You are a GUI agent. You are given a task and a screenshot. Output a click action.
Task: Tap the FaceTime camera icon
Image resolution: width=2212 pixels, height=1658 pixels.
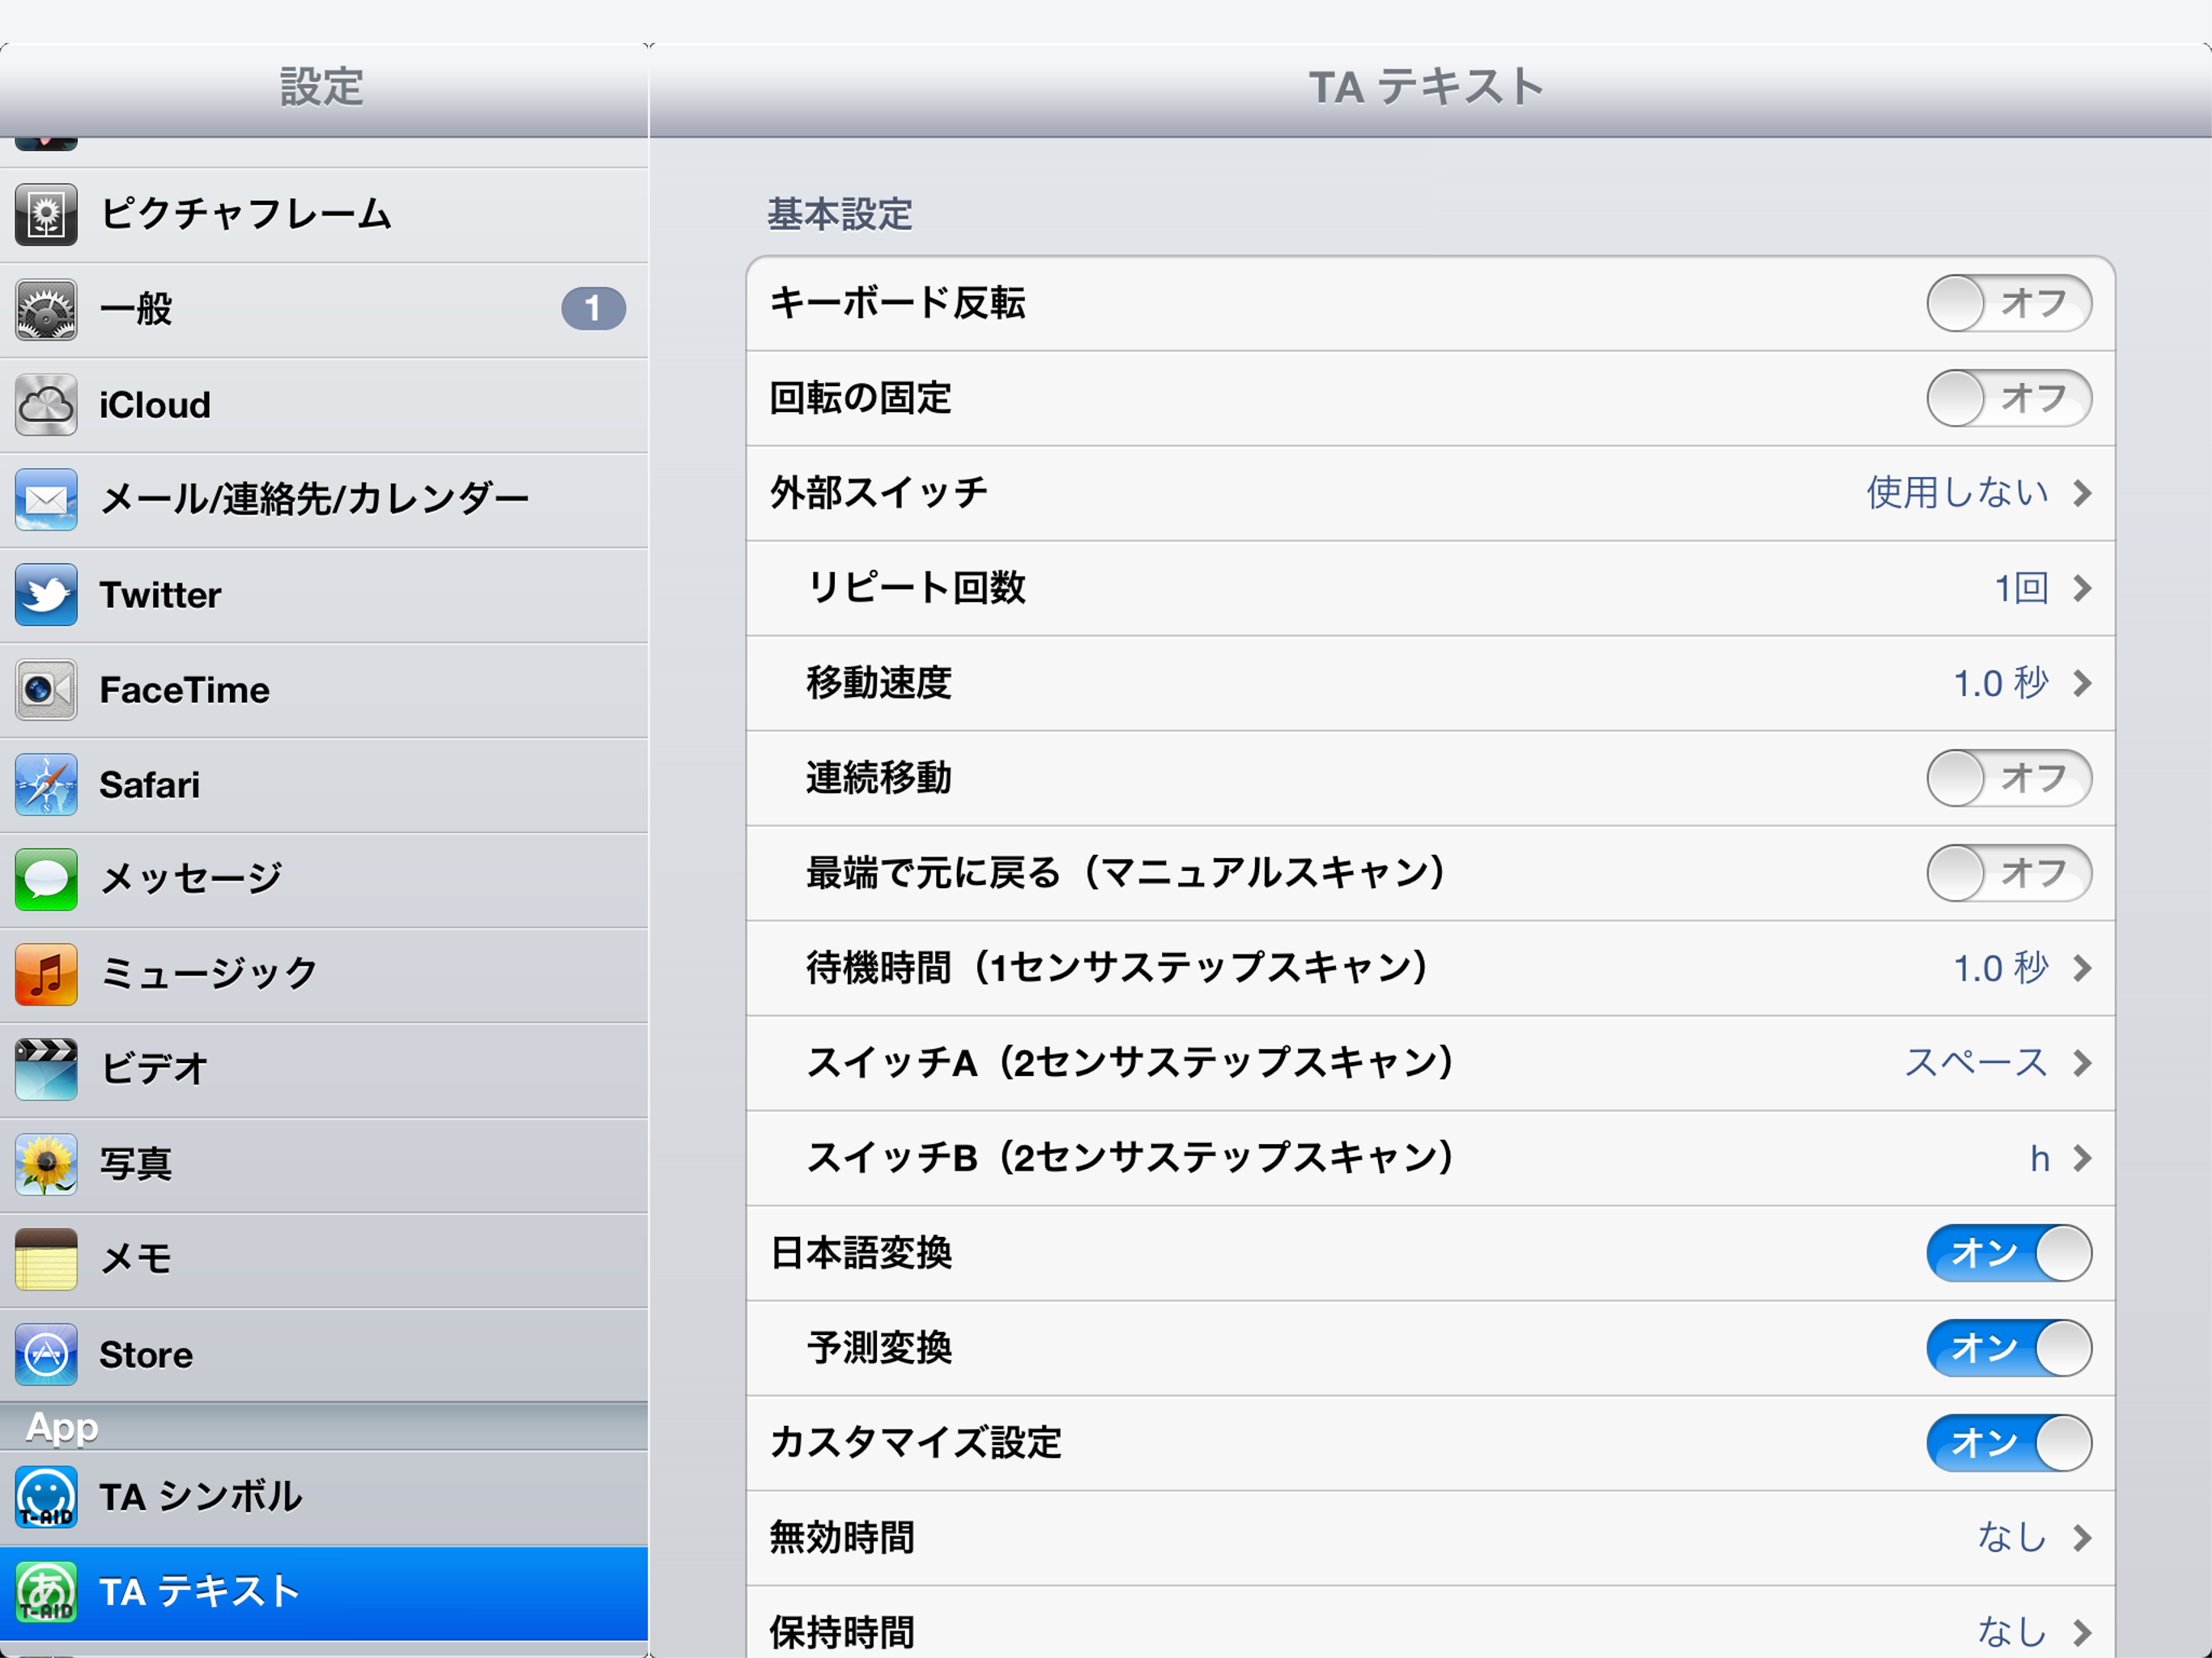point(46,689)
